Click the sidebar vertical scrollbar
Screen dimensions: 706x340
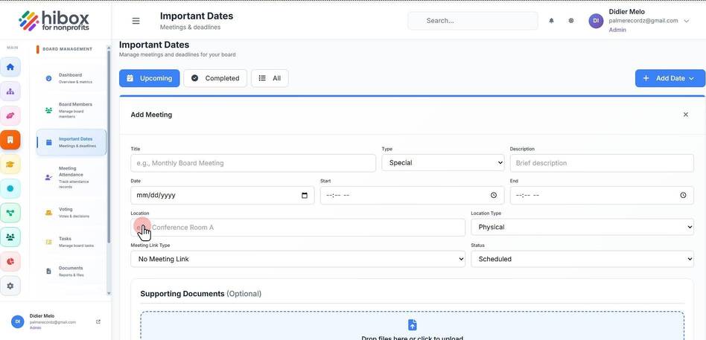[109, 146]
